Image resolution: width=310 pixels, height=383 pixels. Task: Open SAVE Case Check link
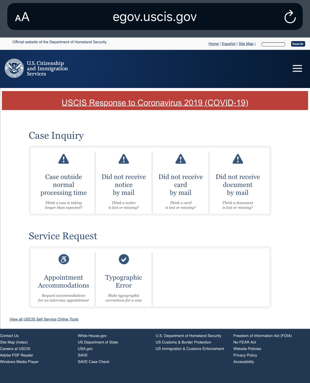(x=94, y=362)
